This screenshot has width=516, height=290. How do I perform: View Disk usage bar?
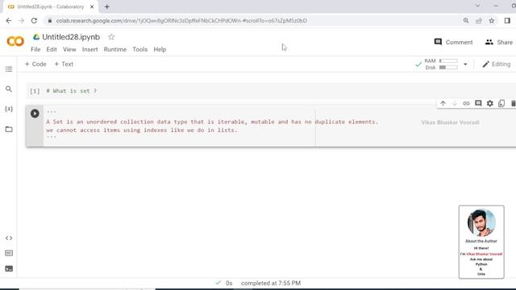tap(448, 68)
